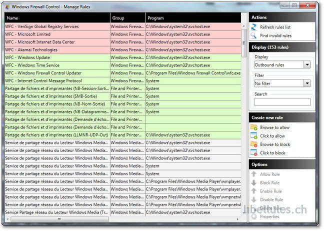Click the Allow Rule option
The image size is (324, 231).
tap(270, 174)
